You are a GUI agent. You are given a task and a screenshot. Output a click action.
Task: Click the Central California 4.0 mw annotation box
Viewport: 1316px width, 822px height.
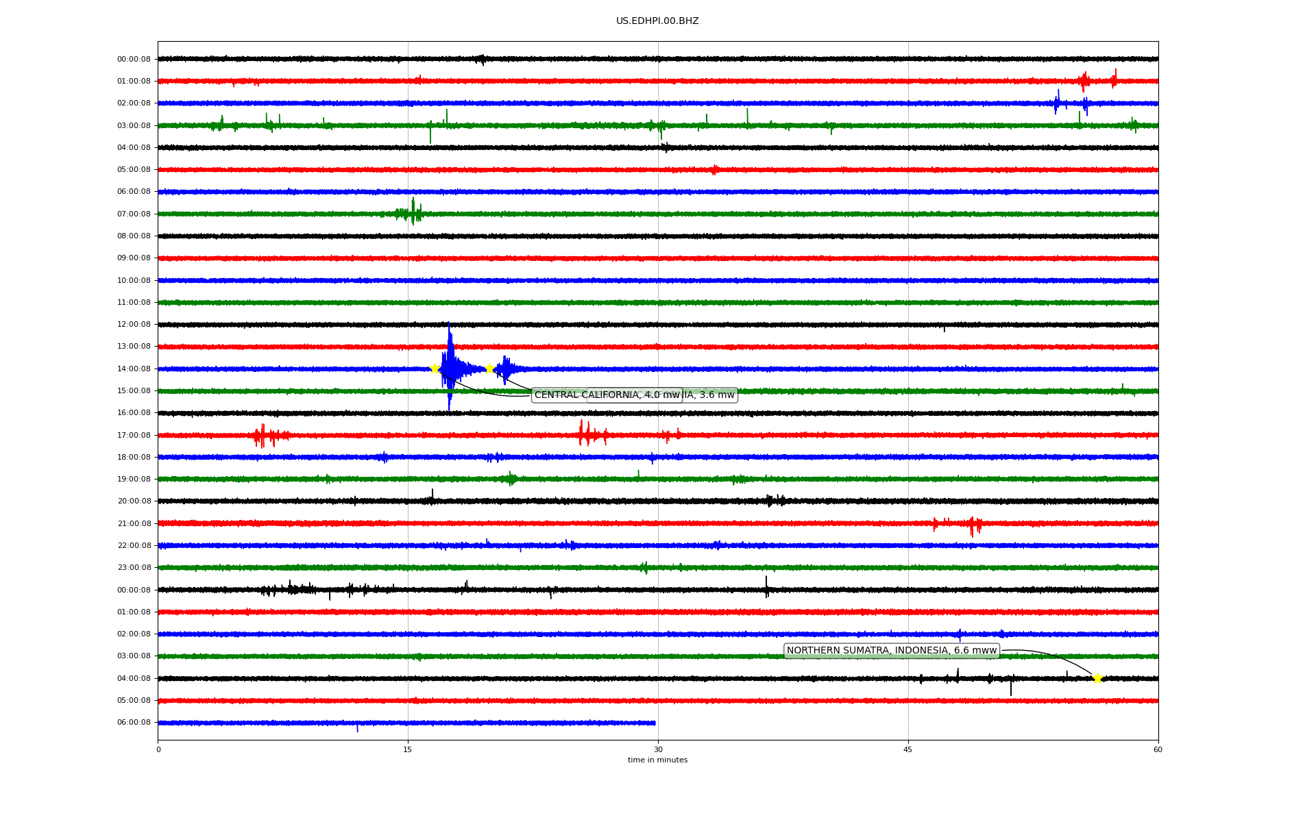click(x=583, y=395)
